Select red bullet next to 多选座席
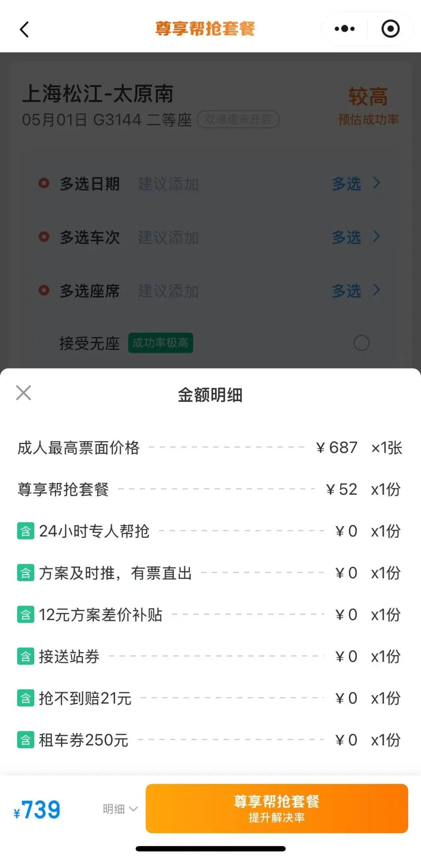This screenshot has height=860, width=421. point(44,290)
